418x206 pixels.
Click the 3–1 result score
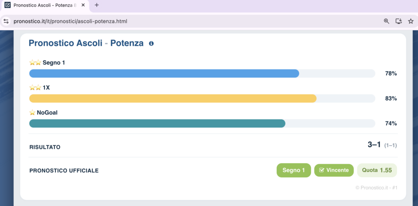click(x=374, y=145)
